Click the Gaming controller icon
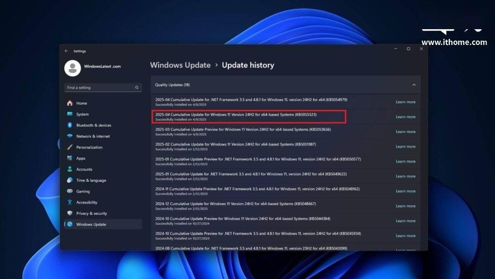495x279 pixels. [70, 191]
